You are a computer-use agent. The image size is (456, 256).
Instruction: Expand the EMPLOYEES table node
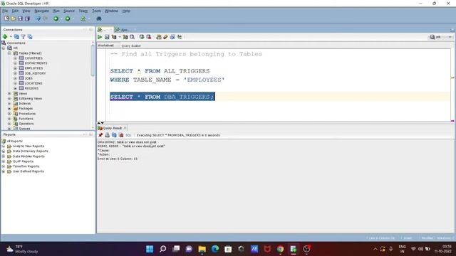[x=15, y=68]
